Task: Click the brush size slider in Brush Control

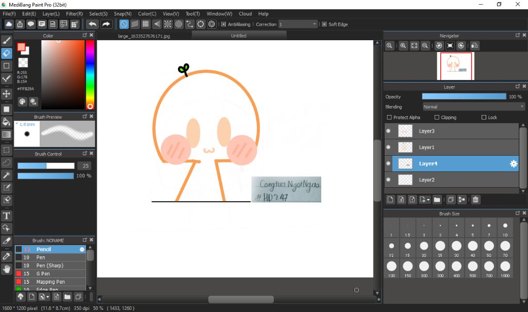Action: tap(46, 166)
